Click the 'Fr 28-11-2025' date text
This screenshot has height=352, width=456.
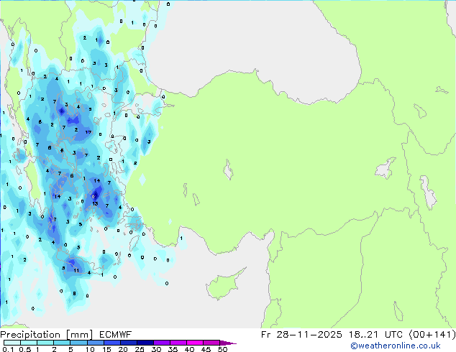pyautogui.click(x=301, y=335)
